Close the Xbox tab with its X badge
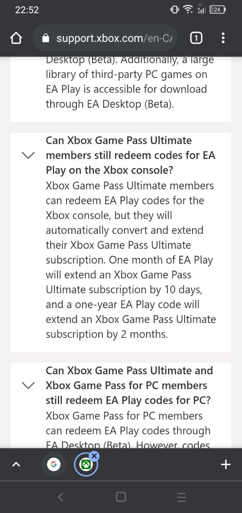The width and height of the screenshot is (242, 513). [x=95, y=456]
